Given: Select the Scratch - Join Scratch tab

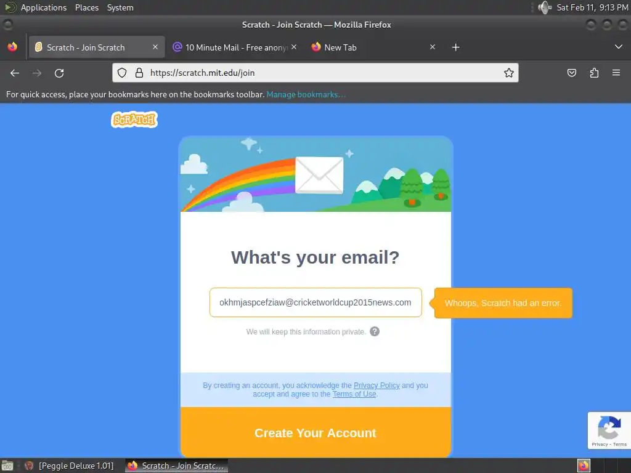Looking at the screenshot, I should click(97, 47).
